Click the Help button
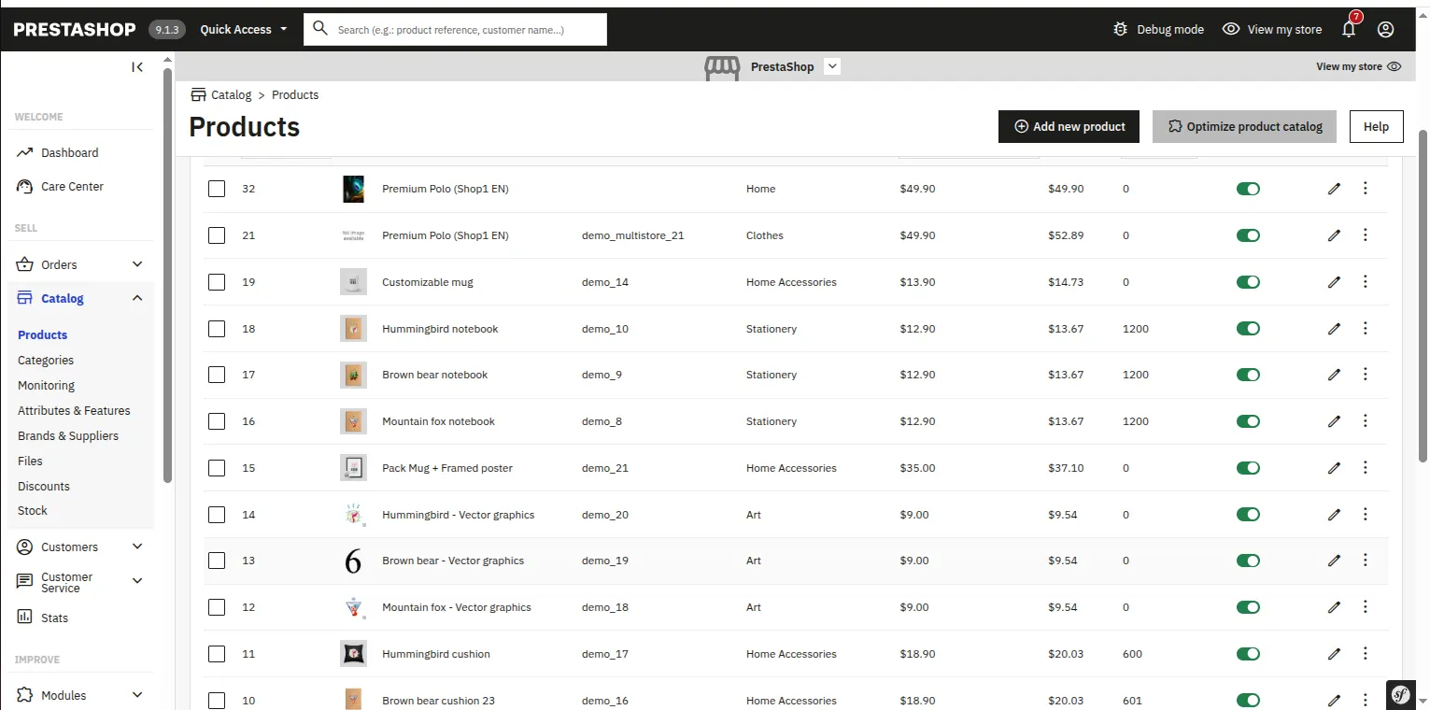1430x710 pixels. 1376,126
